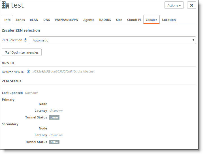Screen dimensions: 203x154
Task: Click the ZEN Status section heading
Action: [12, 81]
